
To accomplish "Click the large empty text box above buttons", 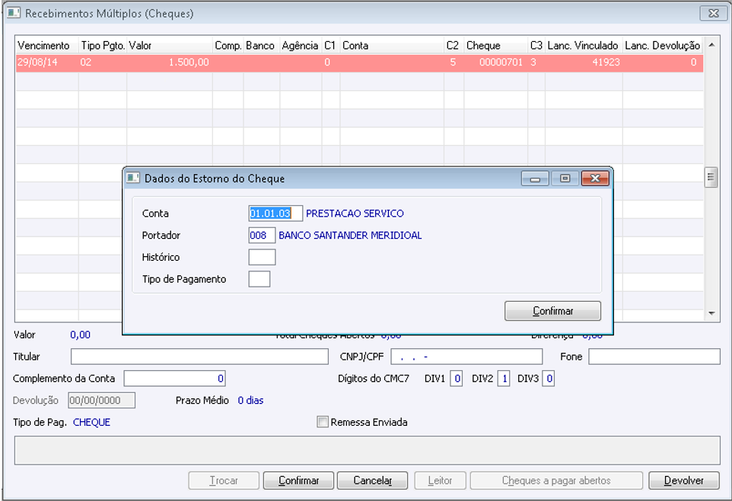I will click(x=368, y=451).
